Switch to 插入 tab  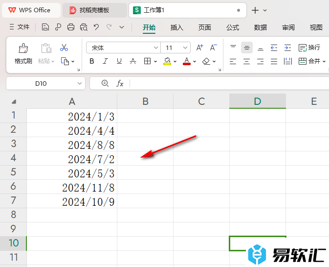tap(176, 27)
